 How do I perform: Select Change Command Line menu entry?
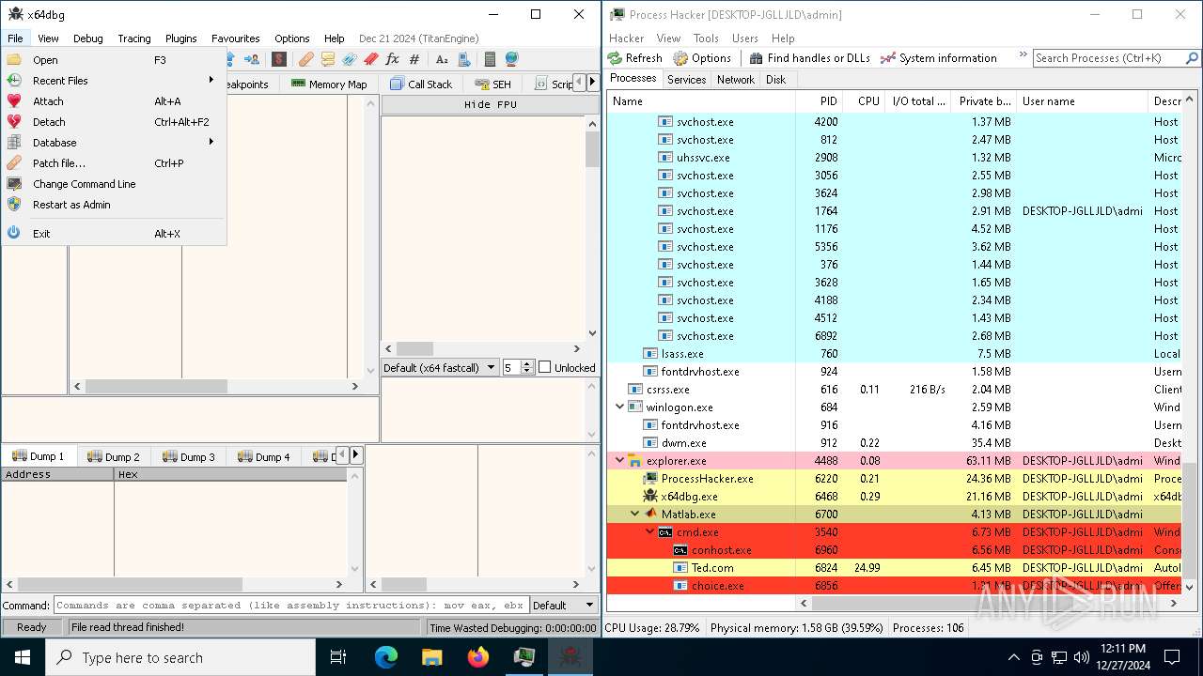[x=114, y=184]
